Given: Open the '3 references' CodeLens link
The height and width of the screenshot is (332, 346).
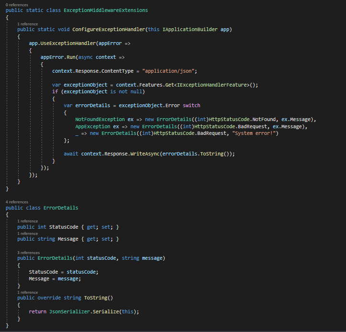Looking at the screenshot, I should click(29, 253).
